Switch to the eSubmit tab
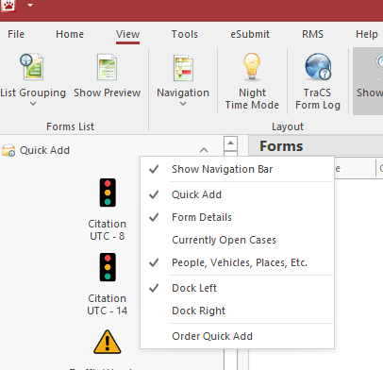Image resolution: width=383 pixels, height=370 pixels. tap(250, 34)
